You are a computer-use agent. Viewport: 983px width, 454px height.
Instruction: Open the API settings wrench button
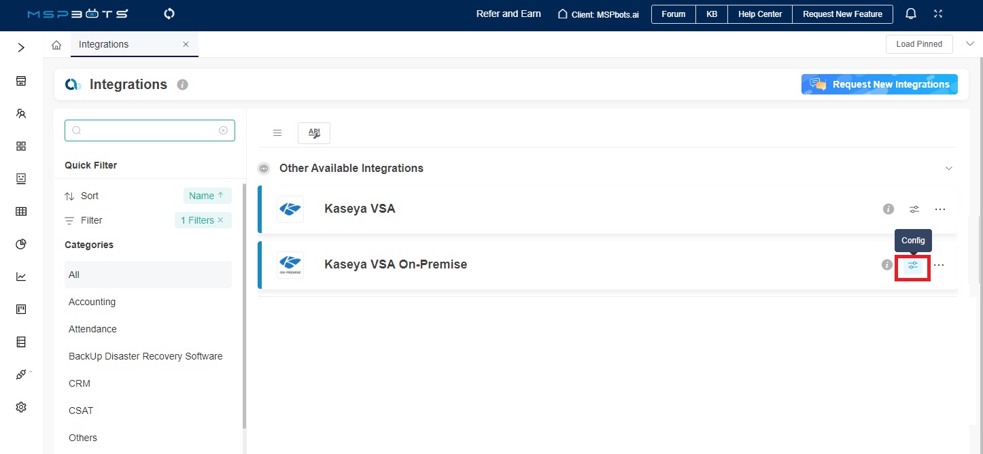coord(314,133)
